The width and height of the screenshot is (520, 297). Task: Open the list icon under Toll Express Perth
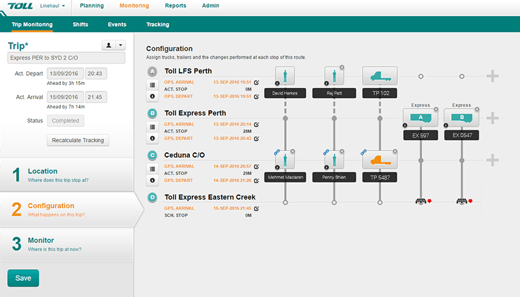point(152,127)
